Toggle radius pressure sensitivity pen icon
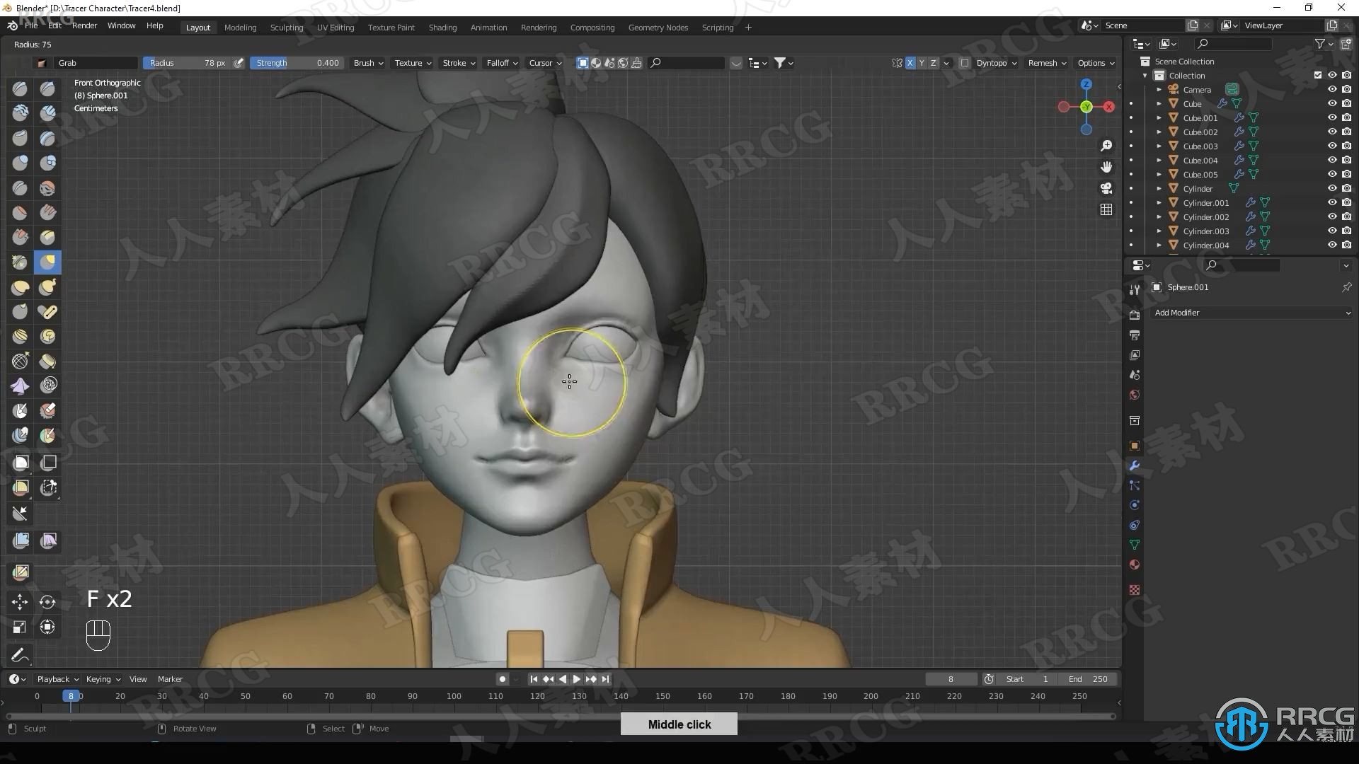 [x=239, y=63]
